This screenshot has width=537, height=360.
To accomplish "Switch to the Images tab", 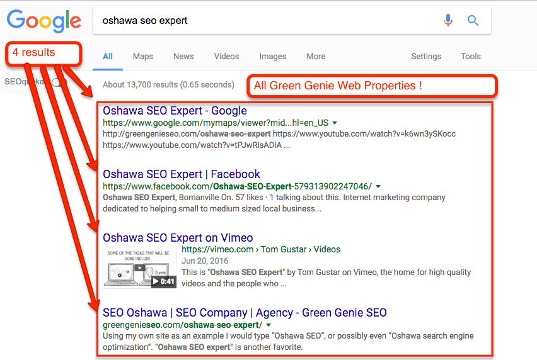I will (273, 57).
